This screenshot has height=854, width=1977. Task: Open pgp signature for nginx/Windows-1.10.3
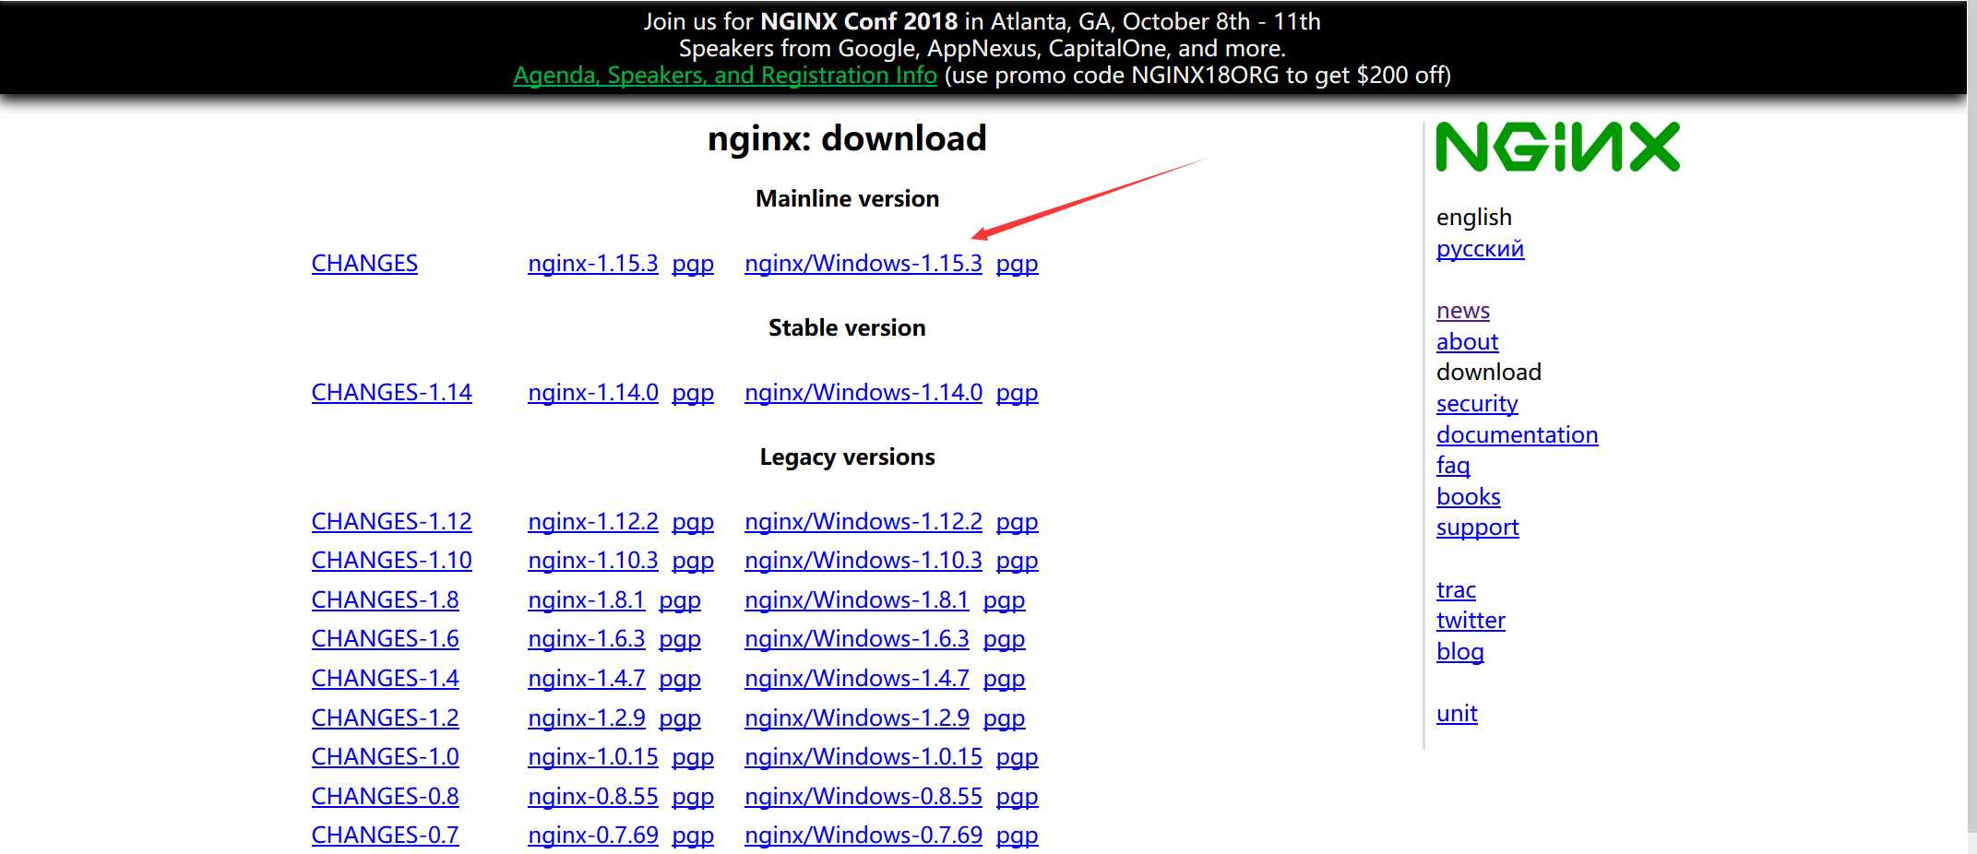[1018, 561]
